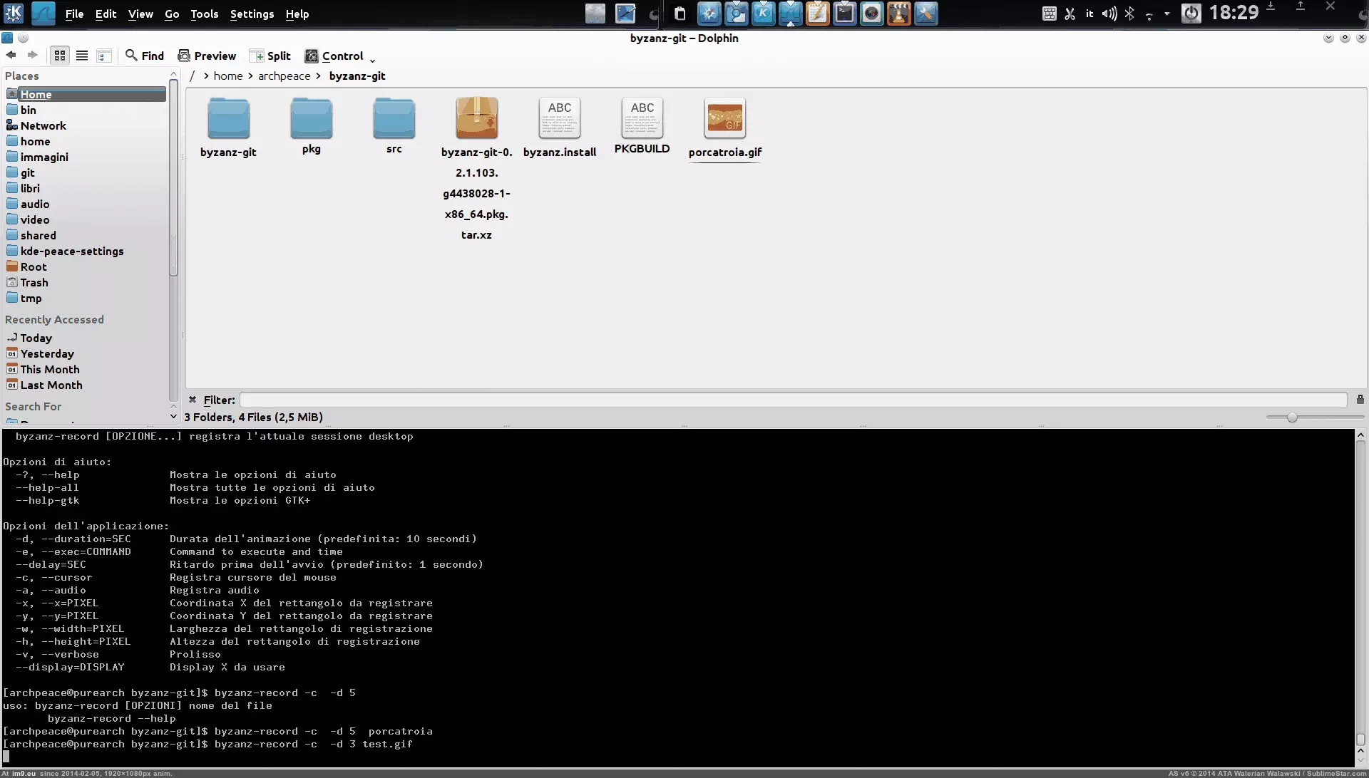Select the src folder icon
Screen dimensions: 1369x778
point(394,118)
